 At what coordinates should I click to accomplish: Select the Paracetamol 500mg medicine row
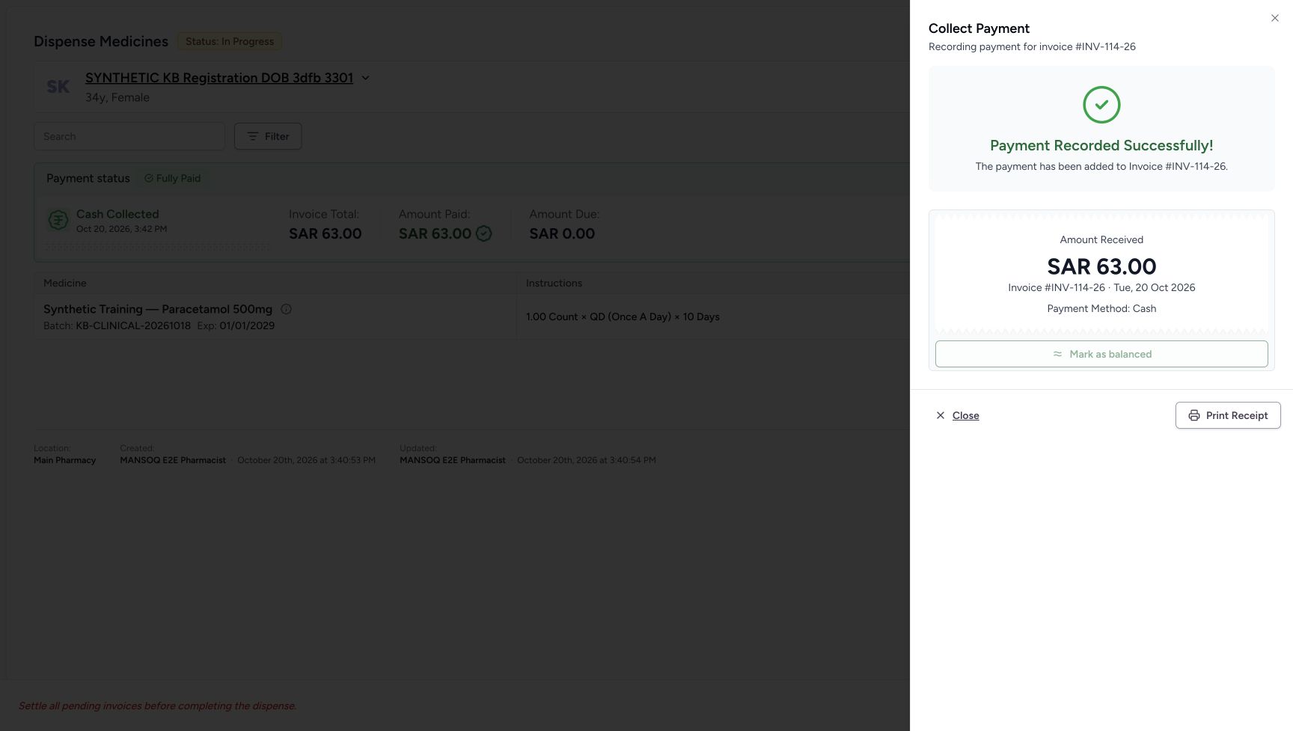[x=471, y=316]
